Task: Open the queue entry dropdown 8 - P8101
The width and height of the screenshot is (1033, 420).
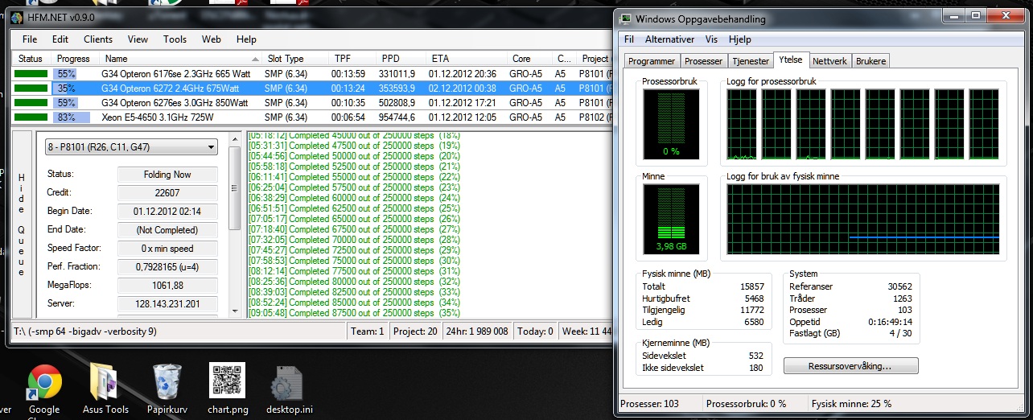Action: [x=131, y=147]
